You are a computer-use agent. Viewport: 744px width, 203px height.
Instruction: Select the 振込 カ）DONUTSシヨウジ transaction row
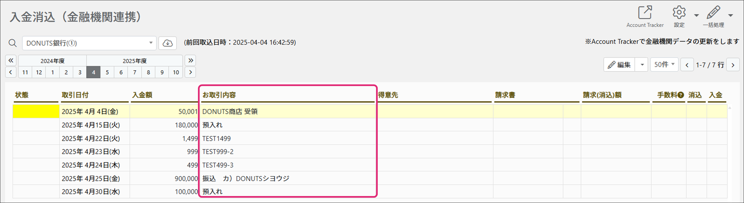[370, 178]
